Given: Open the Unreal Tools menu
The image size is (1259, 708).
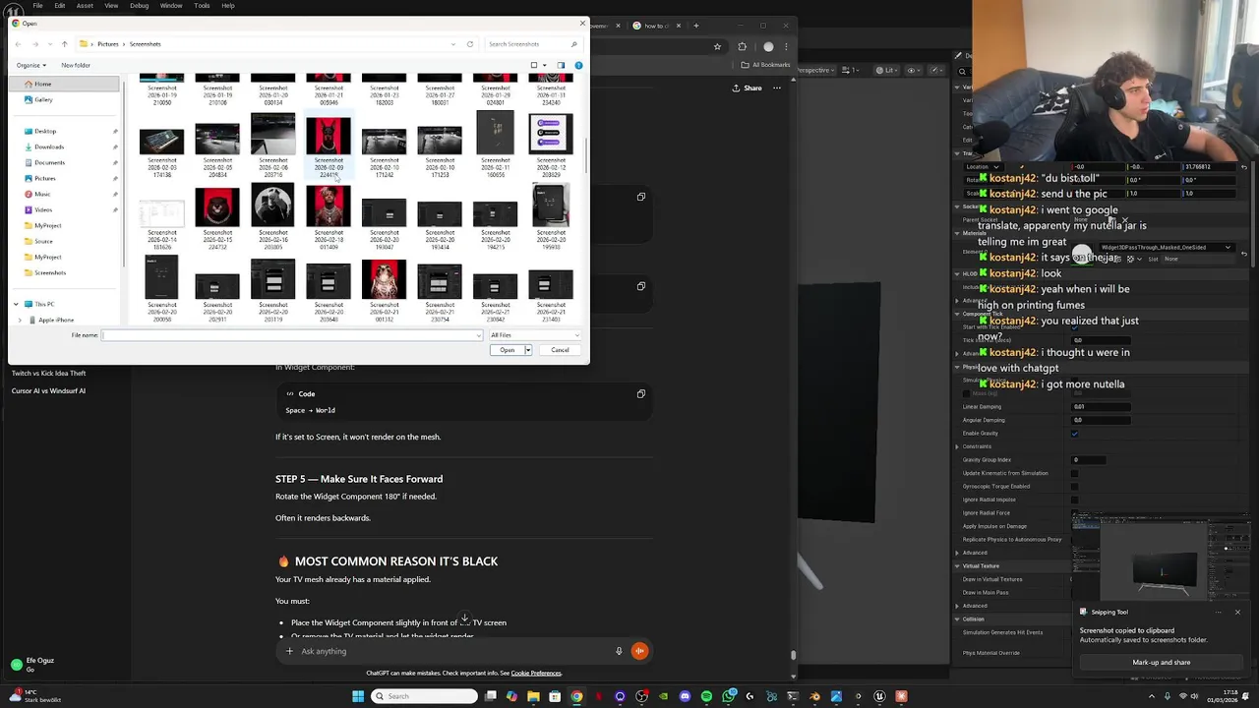Looking at the screenshot, I should pyautogui.click(x=202, y=5).
